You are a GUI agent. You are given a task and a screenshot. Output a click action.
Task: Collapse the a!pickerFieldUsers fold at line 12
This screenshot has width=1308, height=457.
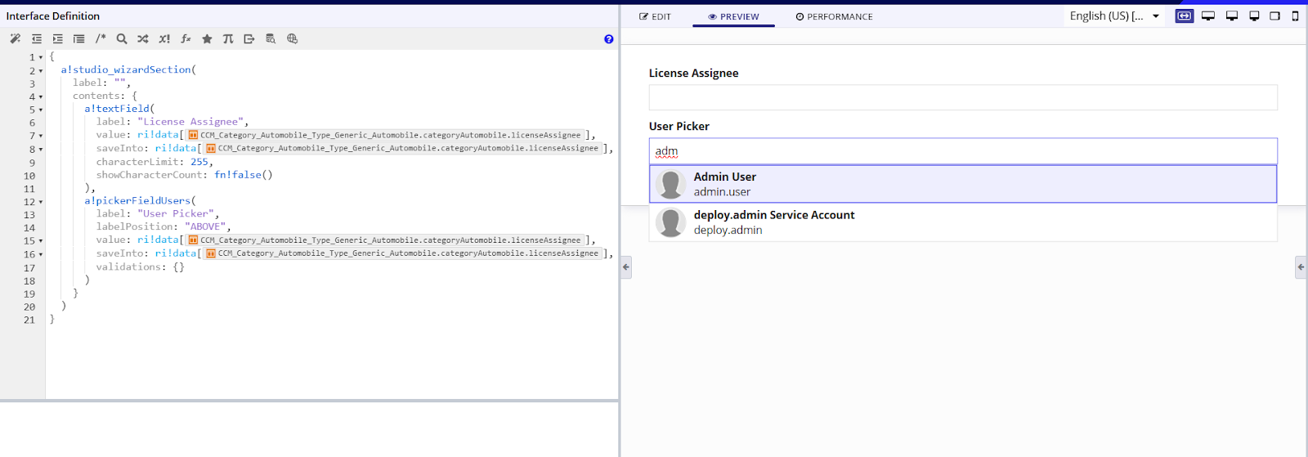[41, 202]
